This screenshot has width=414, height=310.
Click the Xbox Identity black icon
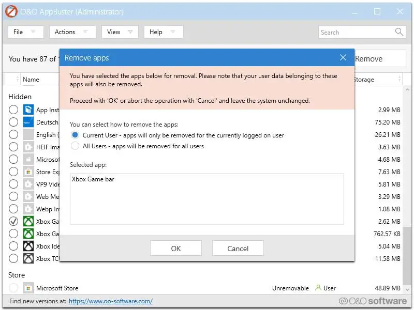28,246
